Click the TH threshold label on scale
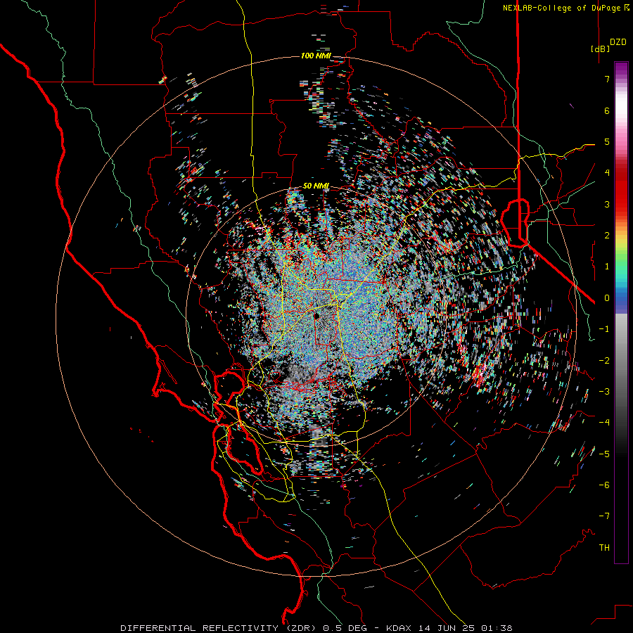The width and height of the screenshot is (633, 633). coord(604,548)
